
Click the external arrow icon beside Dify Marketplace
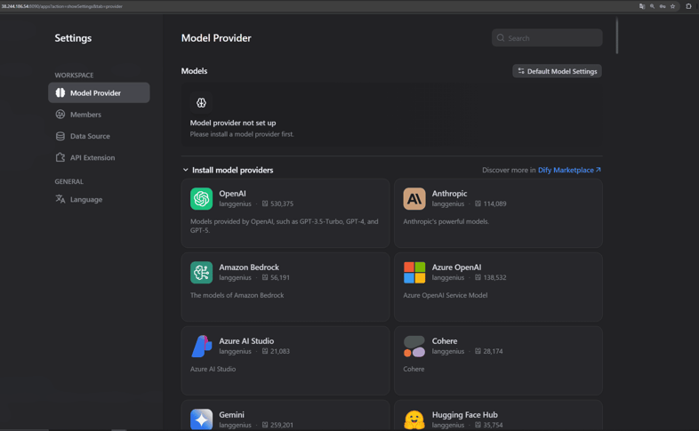tap(599, 170)
